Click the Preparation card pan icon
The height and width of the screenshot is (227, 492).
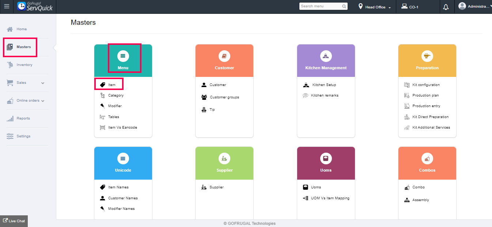point(427,56)
